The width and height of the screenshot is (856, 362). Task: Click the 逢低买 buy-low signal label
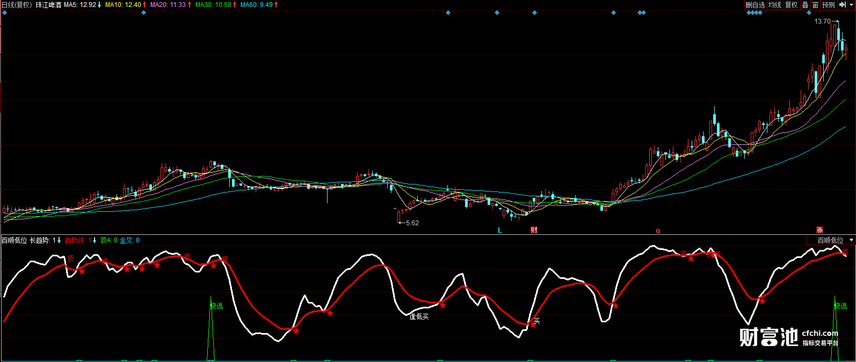tap(419, 317)
